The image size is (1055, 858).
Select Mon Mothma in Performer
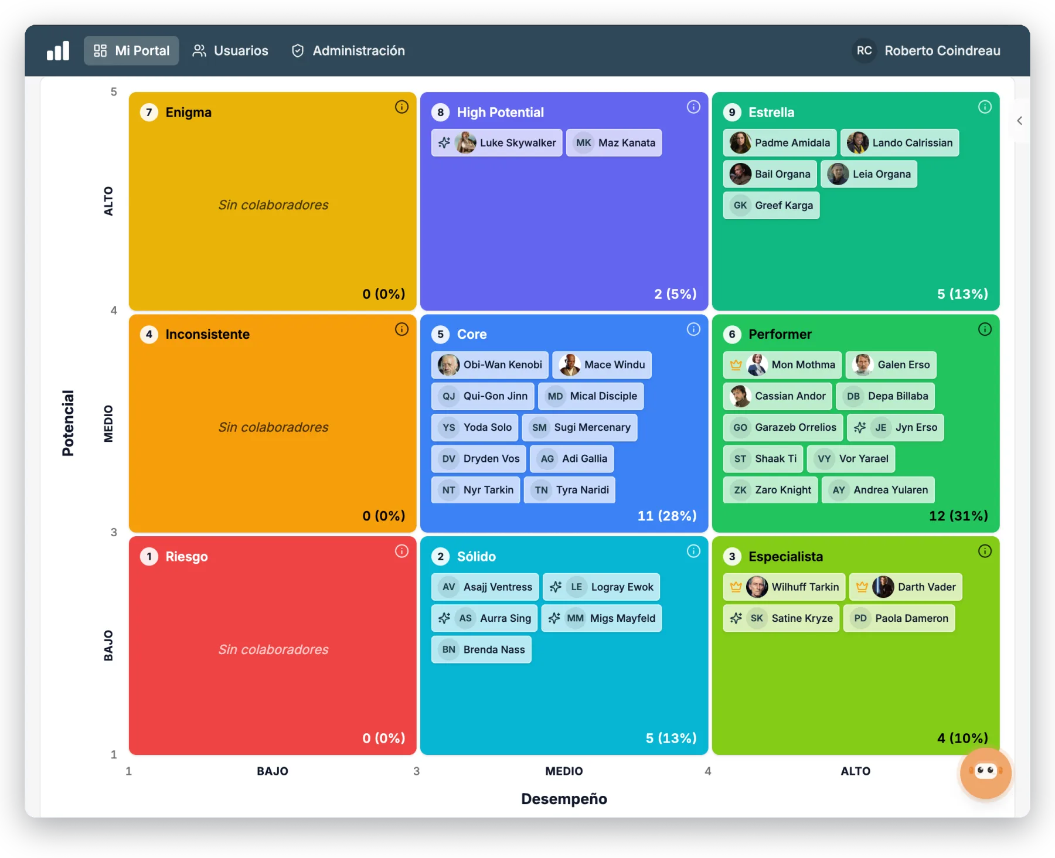[x=782, y=365]
